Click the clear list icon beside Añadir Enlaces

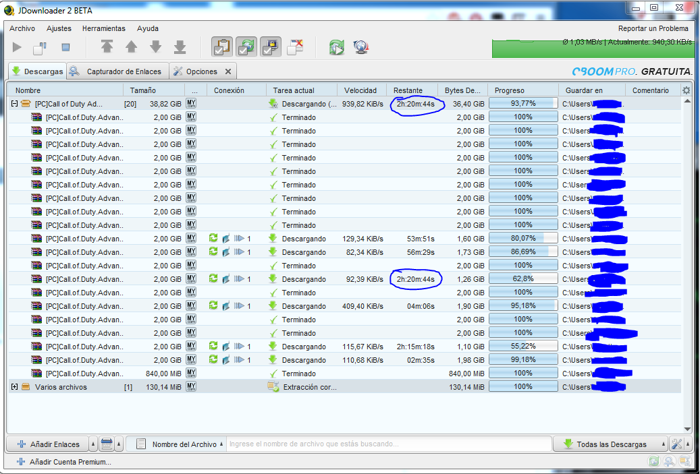point(106,444)
